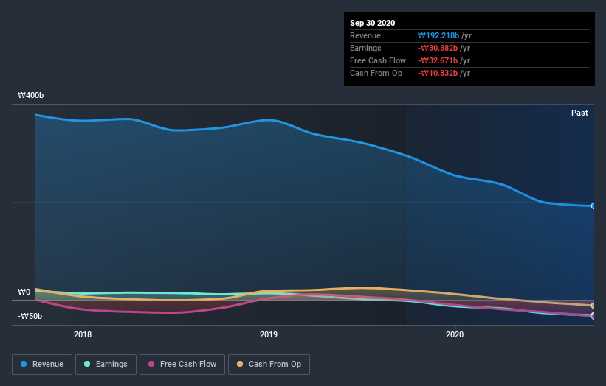Toggle the Earnings series legend button
The height and width of the screenshot is (386, 606).
pos(106,365)
